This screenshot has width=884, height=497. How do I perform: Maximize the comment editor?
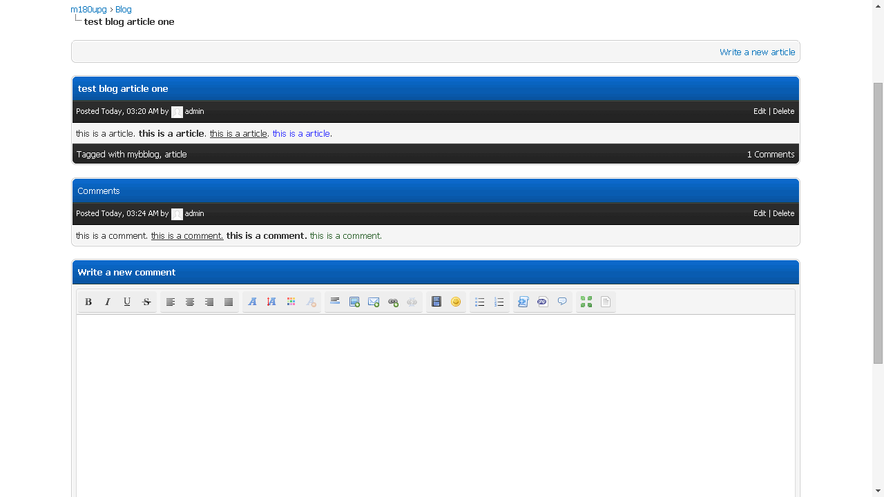tap(586, 302)
